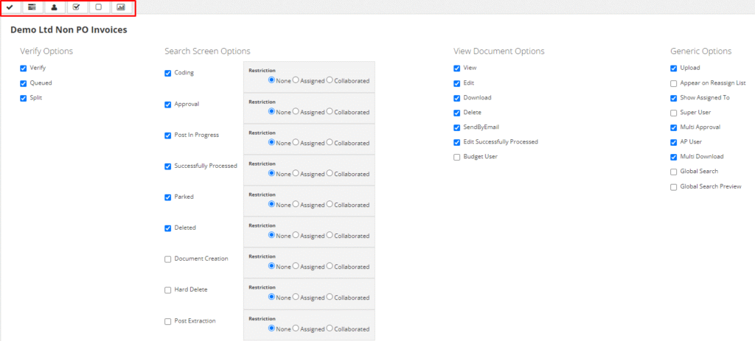Click the list rows icon in toolbar
The width and height of the screenshot is (755, 341).
pos(32,7)
